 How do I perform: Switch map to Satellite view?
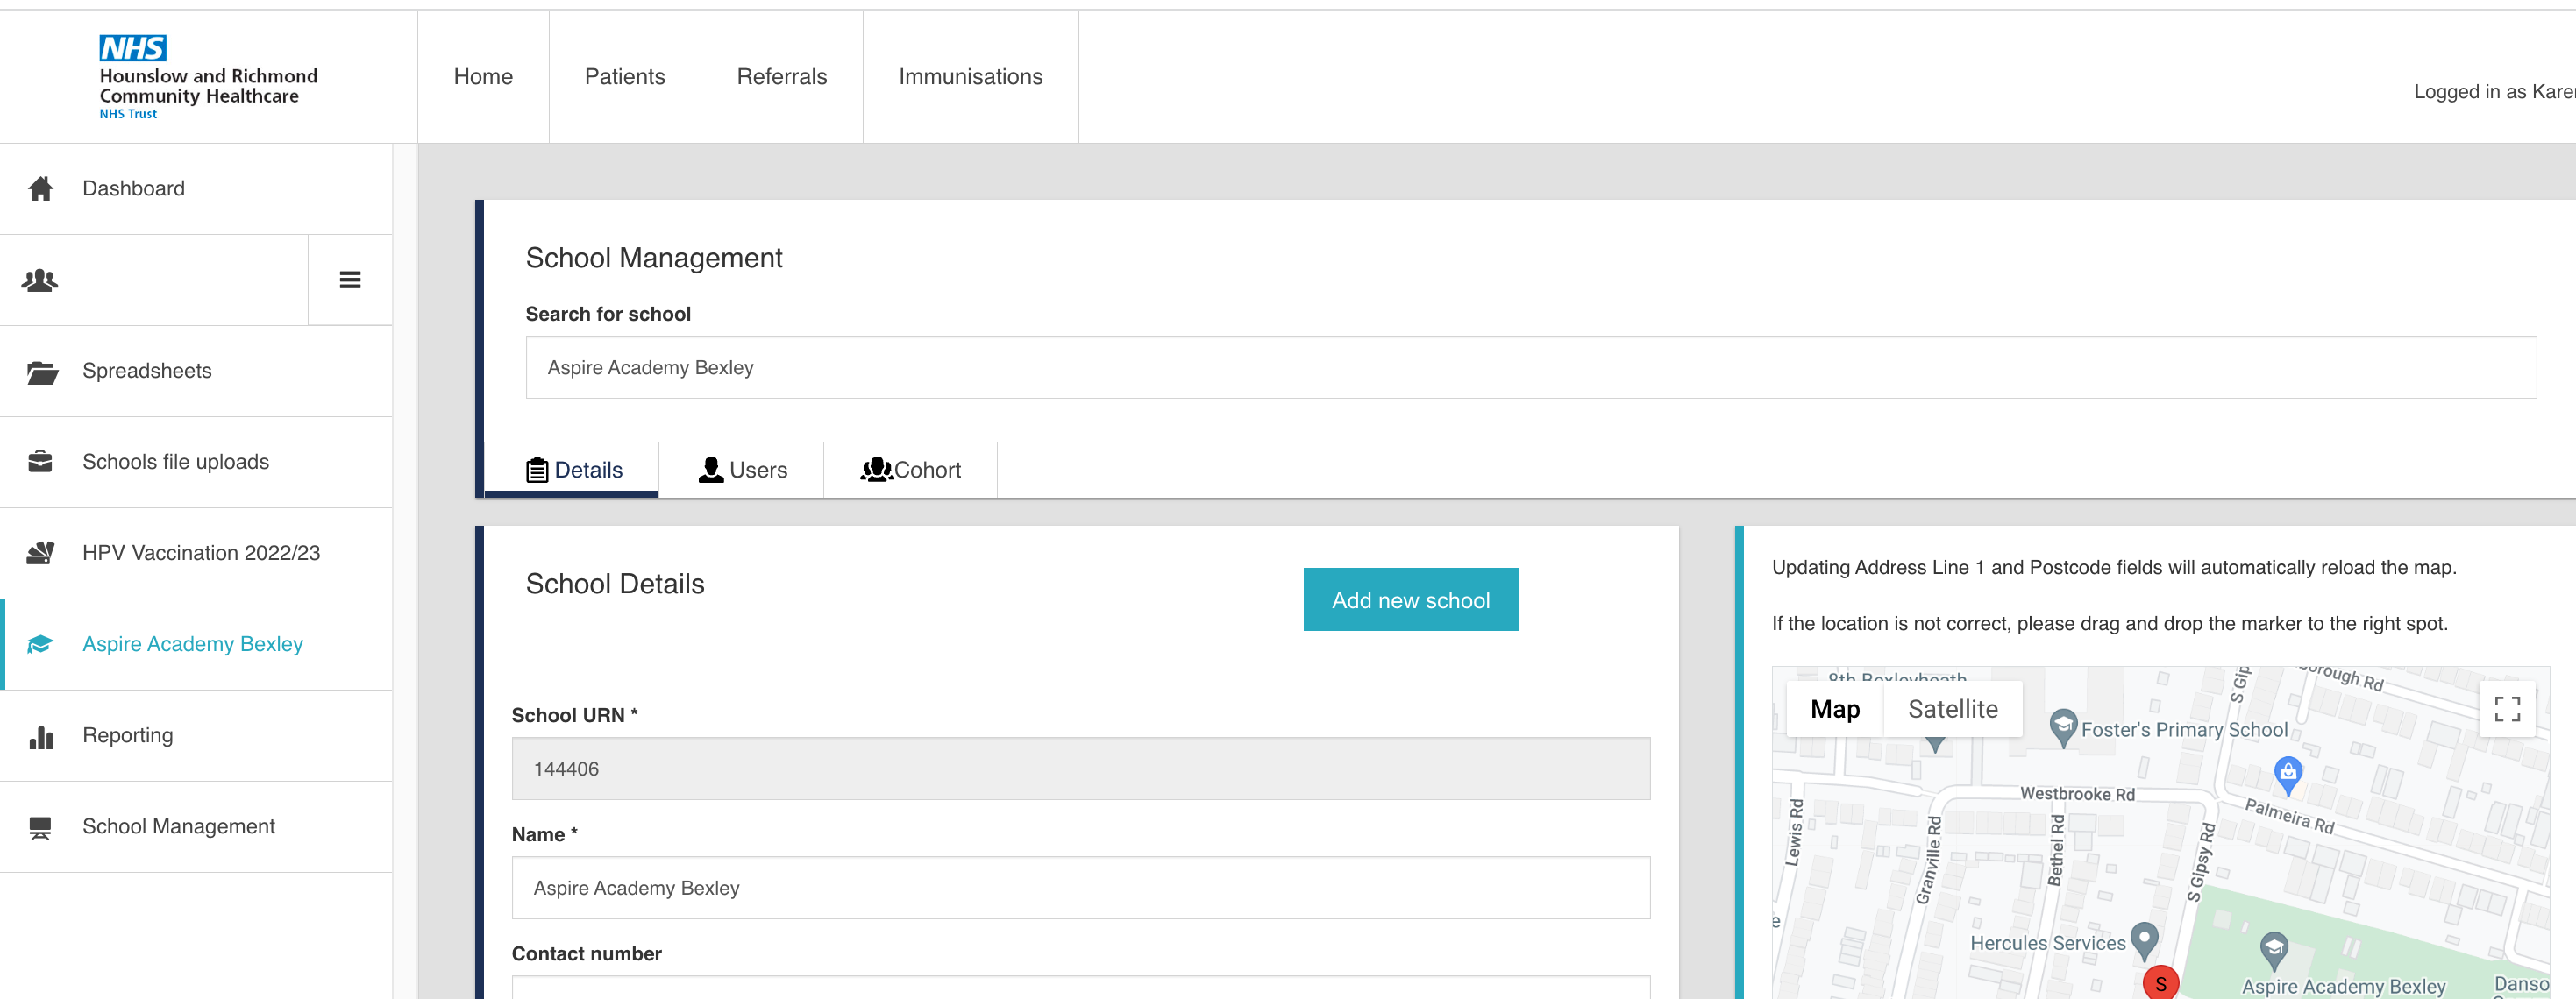click(1952, 709)
